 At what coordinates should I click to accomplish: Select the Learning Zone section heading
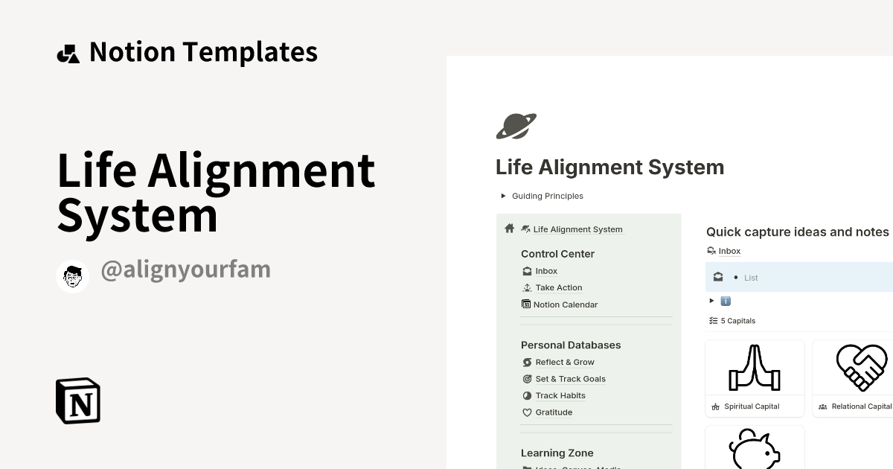click(x=557, y=453)
